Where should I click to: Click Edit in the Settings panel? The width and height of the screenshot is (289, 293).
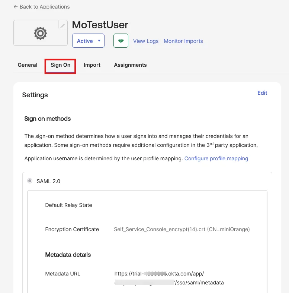(x=262, y=93)
